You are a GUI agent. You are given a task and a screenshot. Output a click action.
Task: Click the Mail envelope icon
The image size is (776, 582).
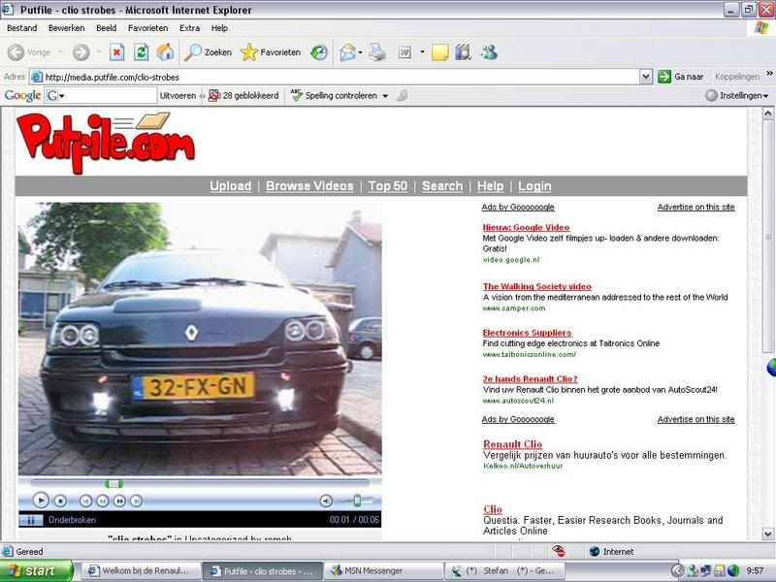[x=347, y=52]
